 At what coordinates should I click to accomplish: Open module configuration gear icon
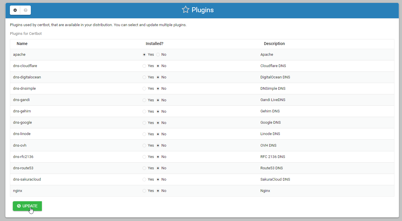click(x=15, y=10)
